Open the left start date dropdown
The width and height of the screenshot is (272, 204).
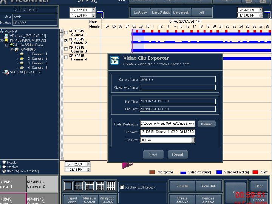pyautogui.click(x=93, y=10)
